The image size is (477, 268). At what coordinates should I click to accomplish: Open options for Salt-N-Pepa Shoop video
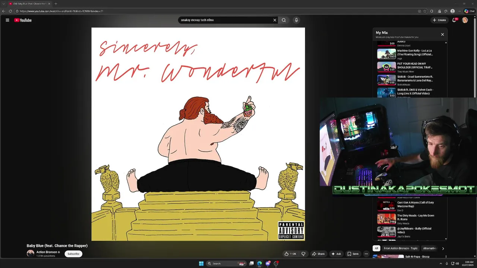(446, 257)
